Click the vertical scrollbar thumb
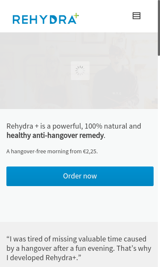The image size is (160, 267). [159, 28]
